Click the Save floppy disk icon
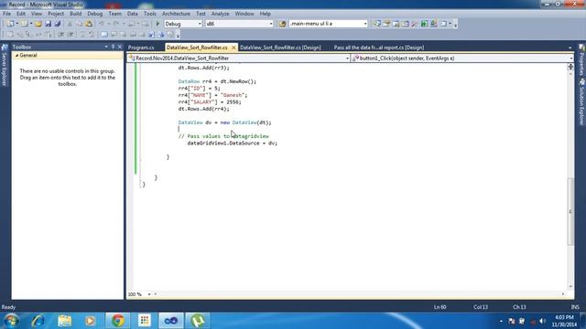The width and height of the screenshot is (586, 329). coord(48,24)
